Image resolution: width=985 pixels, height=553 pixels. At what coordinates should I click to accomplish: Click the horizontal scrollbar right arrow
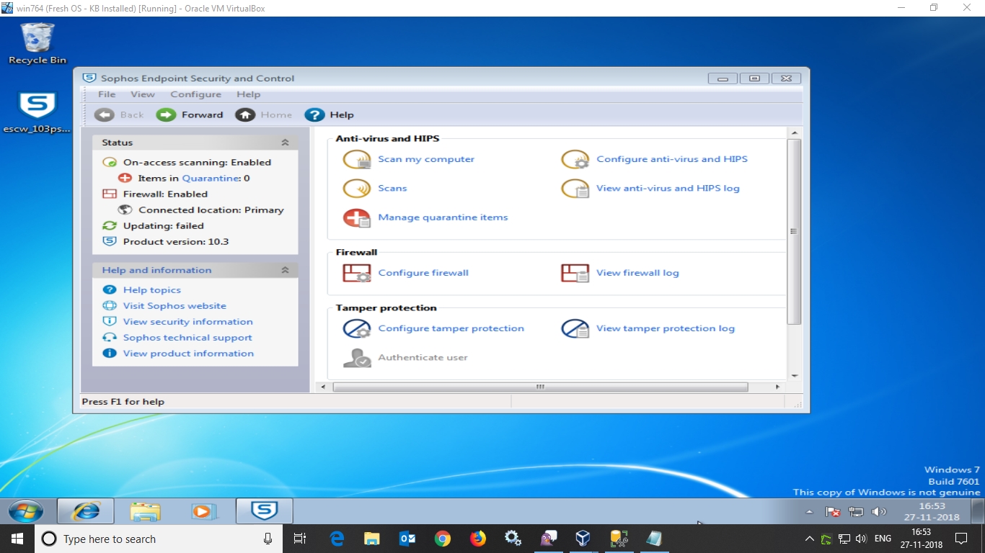click(x=777, y=387)
